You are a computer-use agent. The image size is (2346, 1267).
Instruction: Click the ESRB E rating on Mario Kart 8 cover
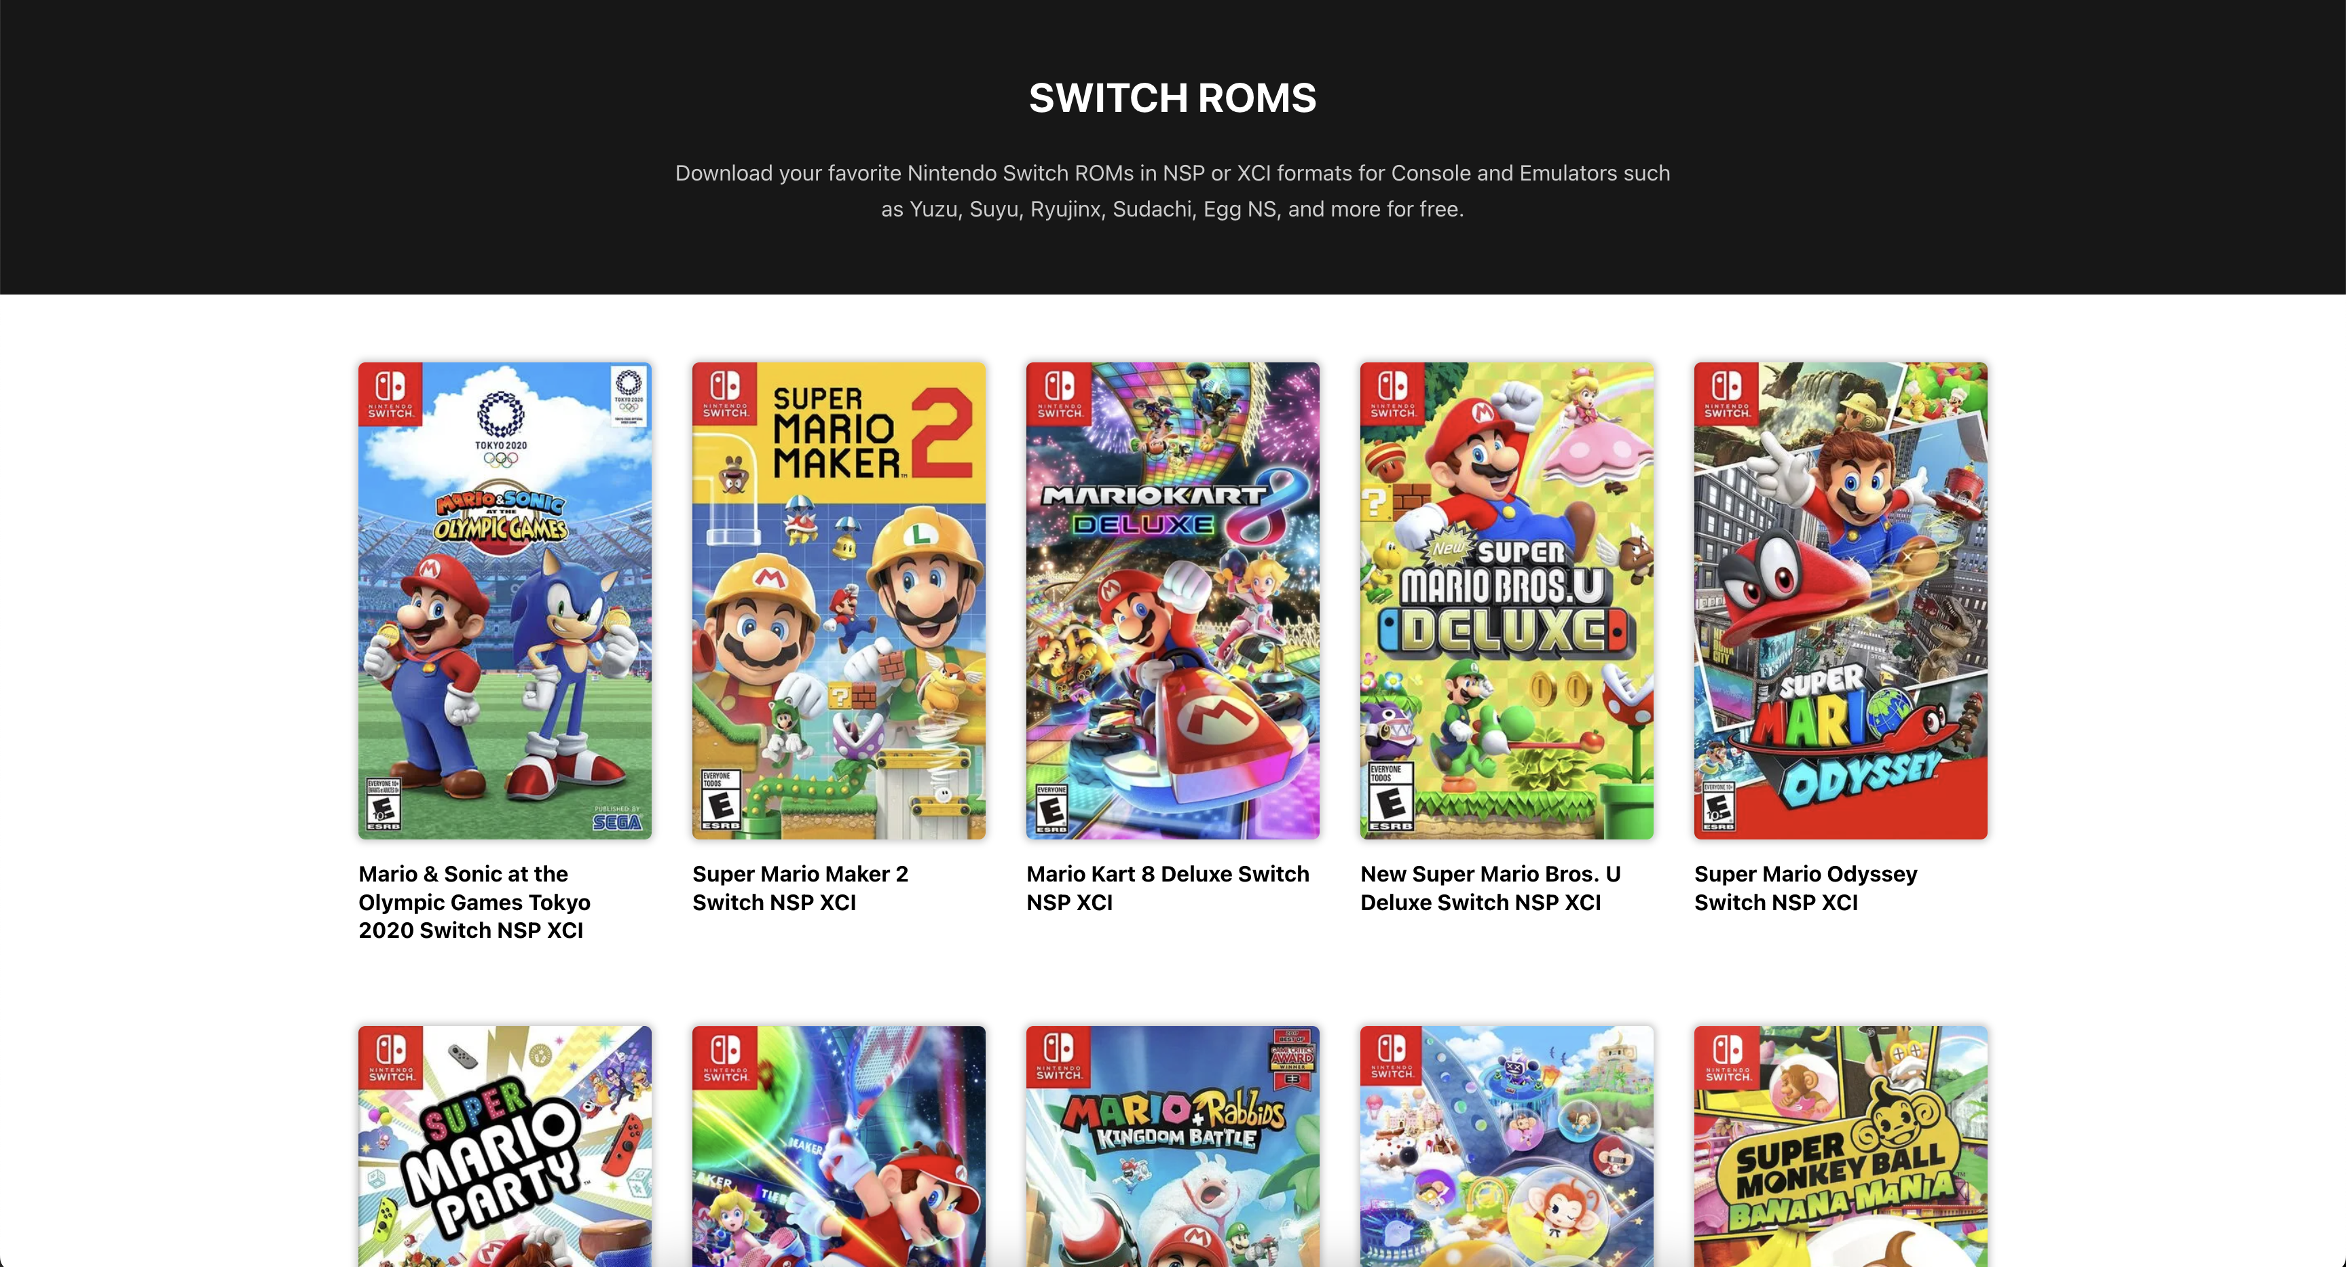tap(1052, 808)
